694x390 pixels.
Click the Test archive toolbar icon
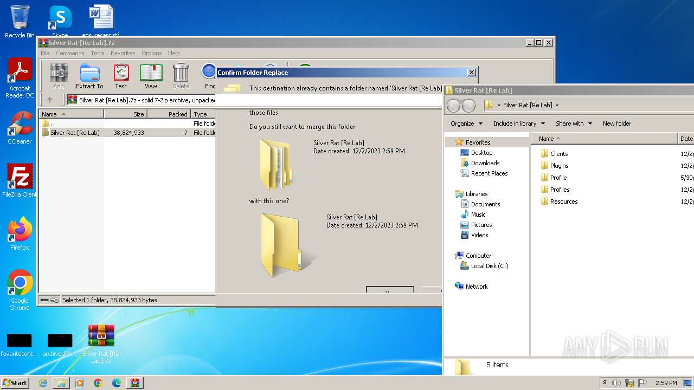(x=121, y=76)
